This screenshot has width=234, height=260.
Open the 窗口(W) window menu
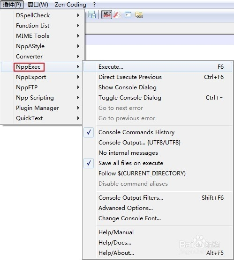tap(38, 5)
